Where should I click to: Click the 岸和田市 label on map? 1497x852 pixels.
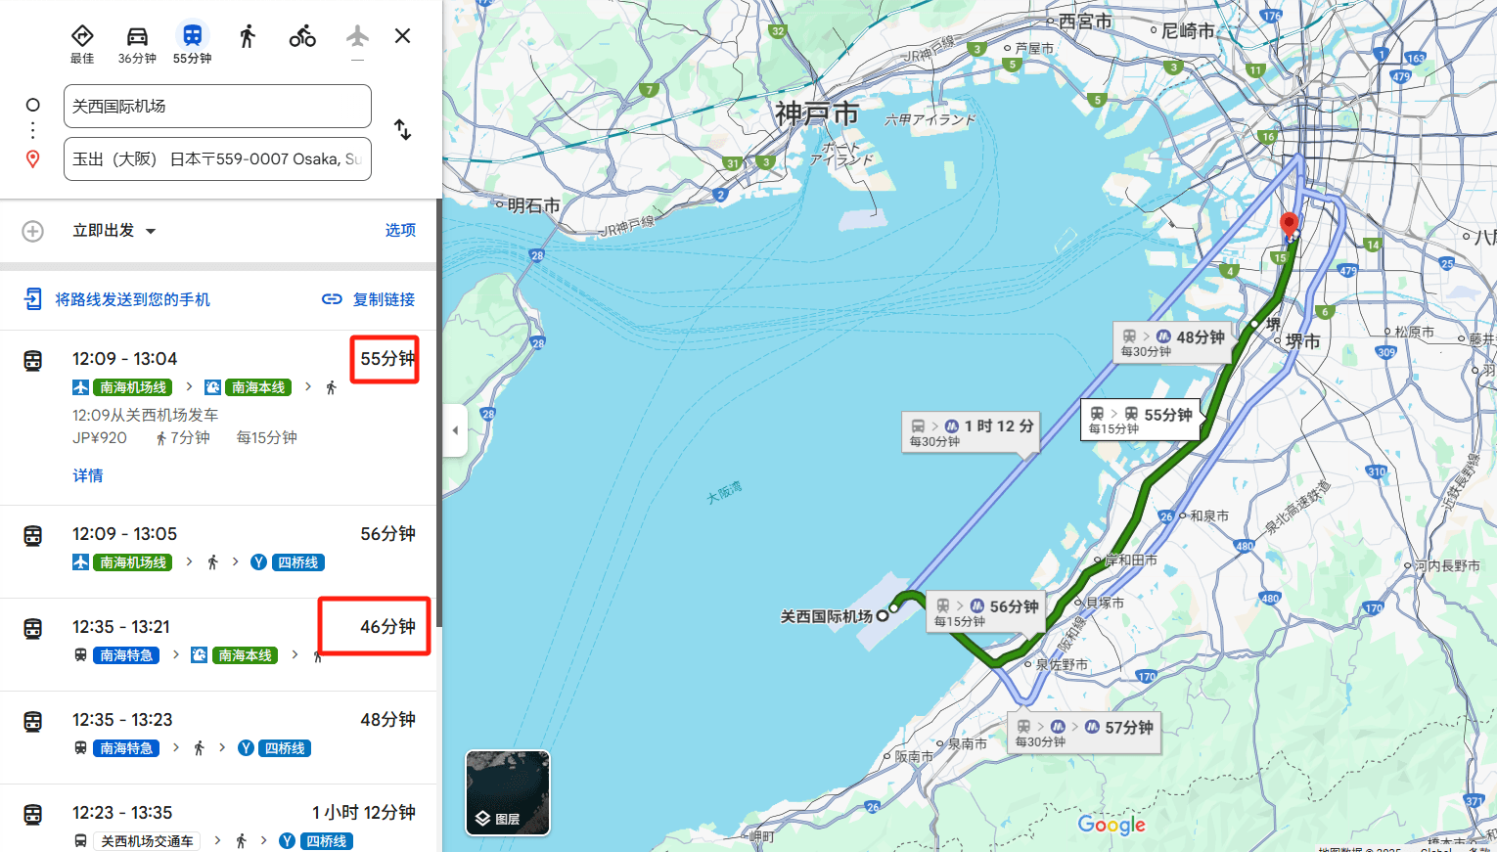1131,561
